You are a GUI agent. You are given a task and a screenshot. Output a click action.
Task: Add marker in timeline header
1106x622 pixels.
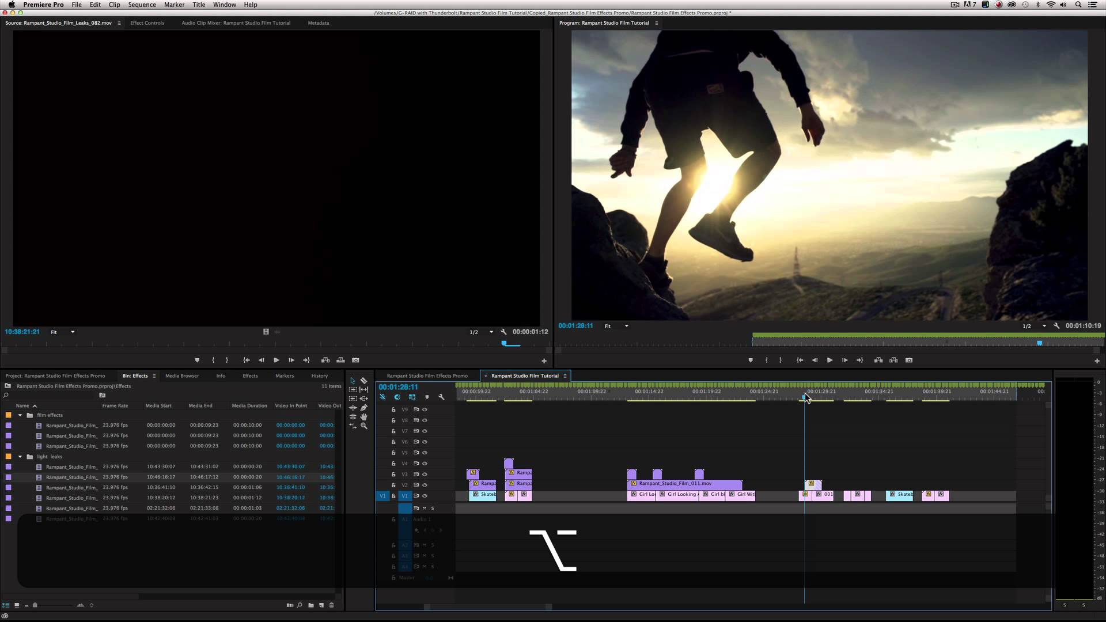(427, 397)
